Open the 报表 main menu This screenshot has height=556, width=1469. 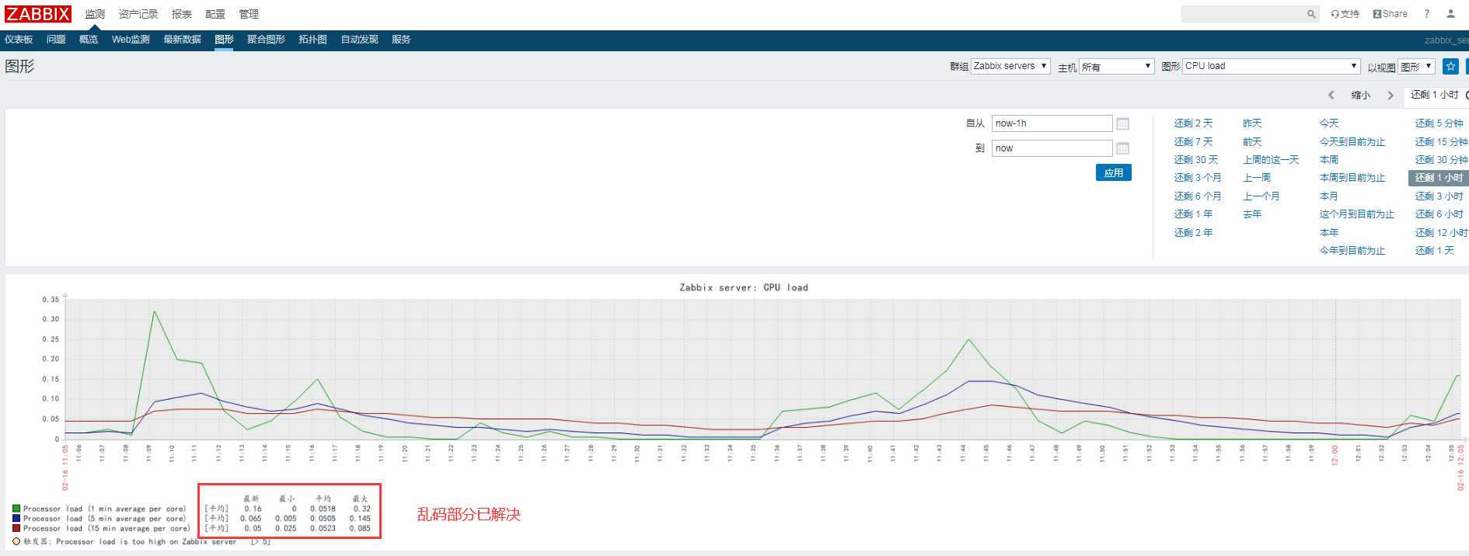[x=182, y=14]
